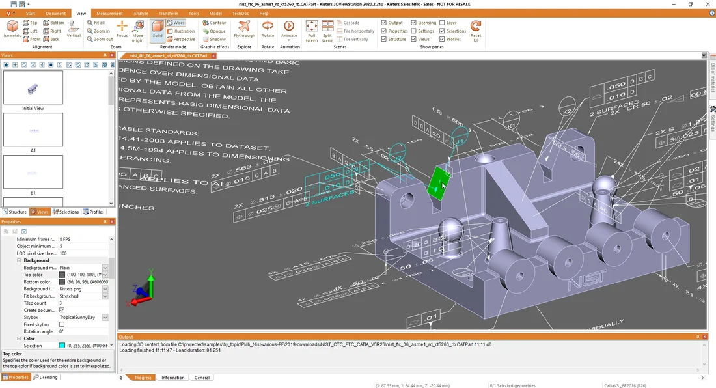Open the Skybox dropdown showing TropicalSunnyDay
This screenshot has width=716, height=388.
click(x=104, y=317)
